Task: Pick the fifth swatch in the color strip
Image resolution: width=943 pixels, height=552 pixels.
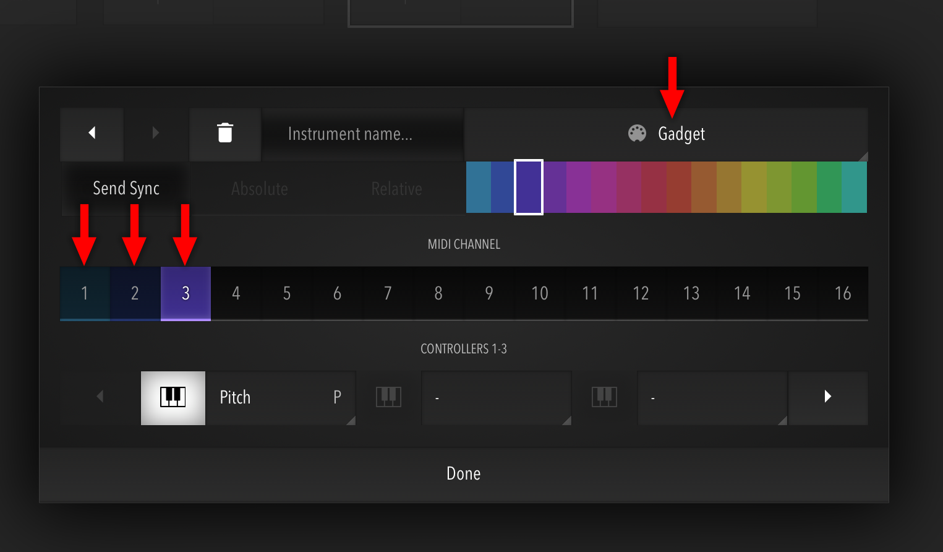Action: (579, 188)
